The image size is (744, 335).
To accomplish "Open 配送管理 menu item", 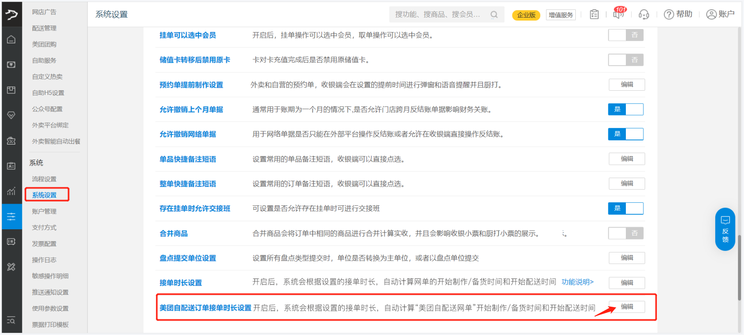I will coord(44,28).
